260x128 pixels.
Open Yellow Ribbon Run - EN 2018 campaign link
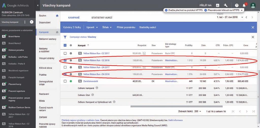[x=96, y=74]
